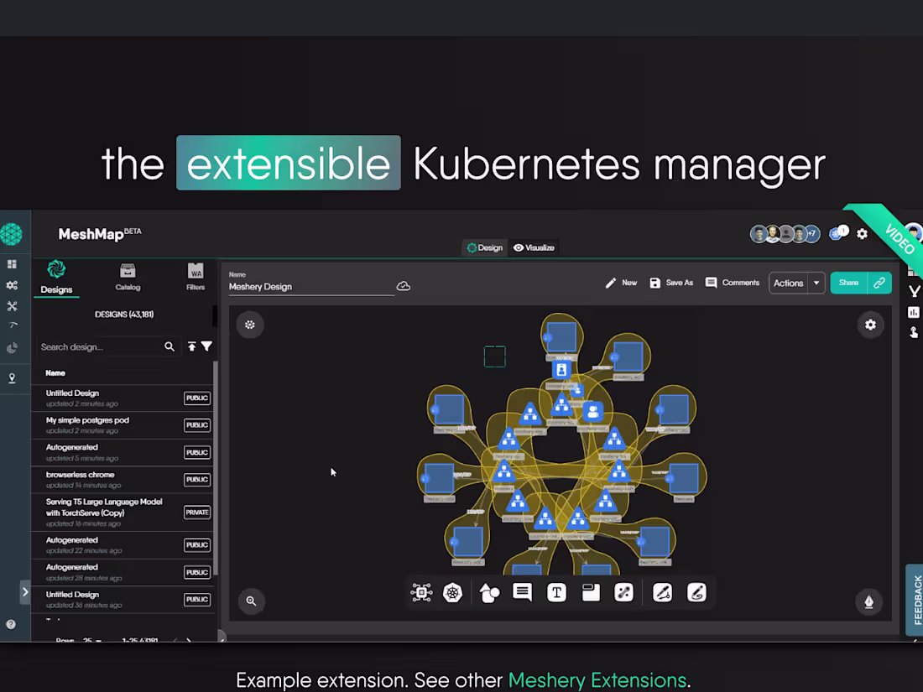Click the Meshery logo in top-left corner
Screen dimensions: 923x692
(x=13, y=234)
